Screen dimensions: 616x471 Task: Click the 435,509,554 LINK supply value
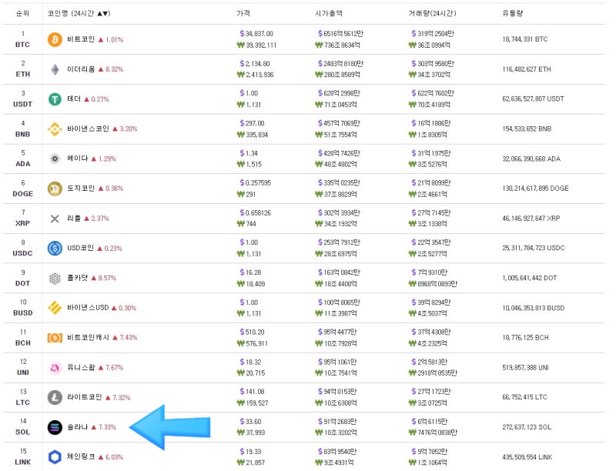click(x=527, y=457)
